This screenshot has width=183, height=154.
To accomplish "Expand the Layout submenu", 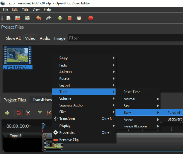I will tap(84, 85).
